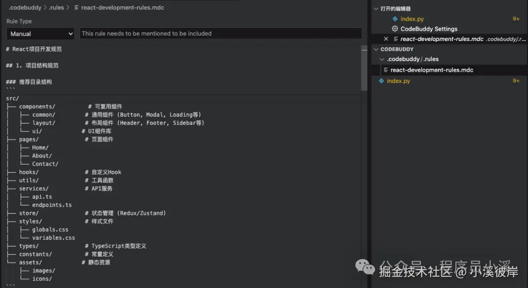The width and height of the screenshot is (528, 288).
Task: Open index.py in the CODEBUDDY explorer tree
Action: [x=398, y=81]
